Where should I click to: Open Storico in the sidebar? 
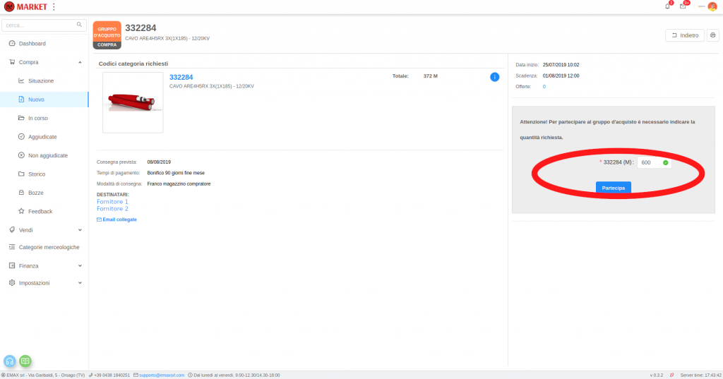(x=37, y=174)
